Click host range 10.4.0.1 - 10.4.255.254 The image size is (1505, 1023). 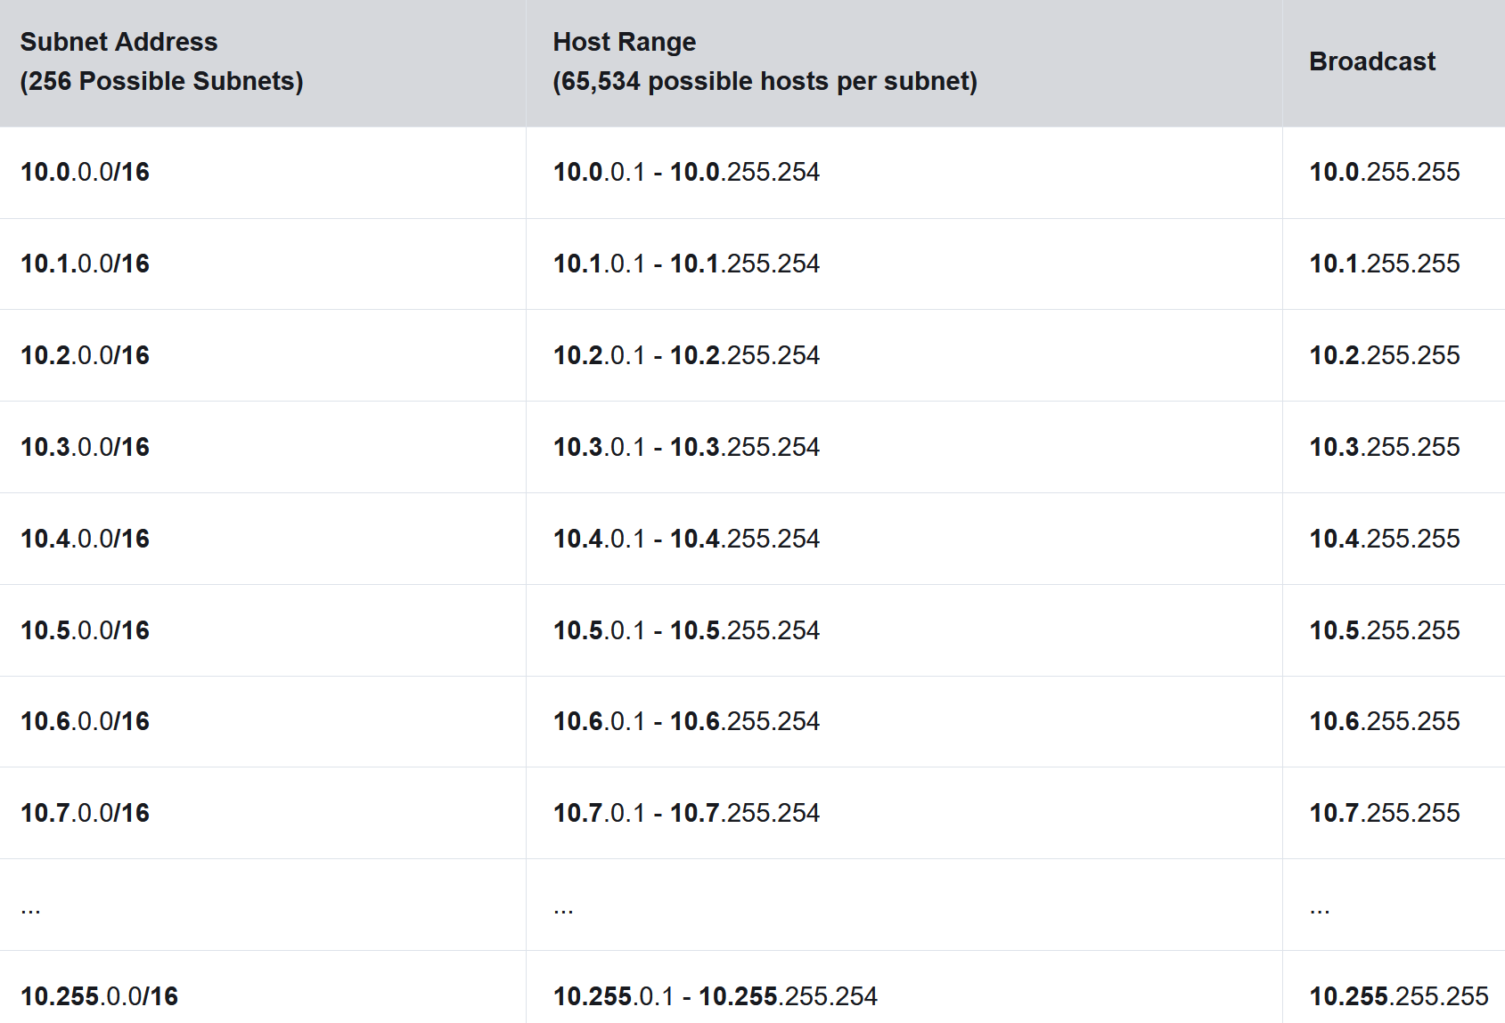pyautogui.click(x=686, y=539)
